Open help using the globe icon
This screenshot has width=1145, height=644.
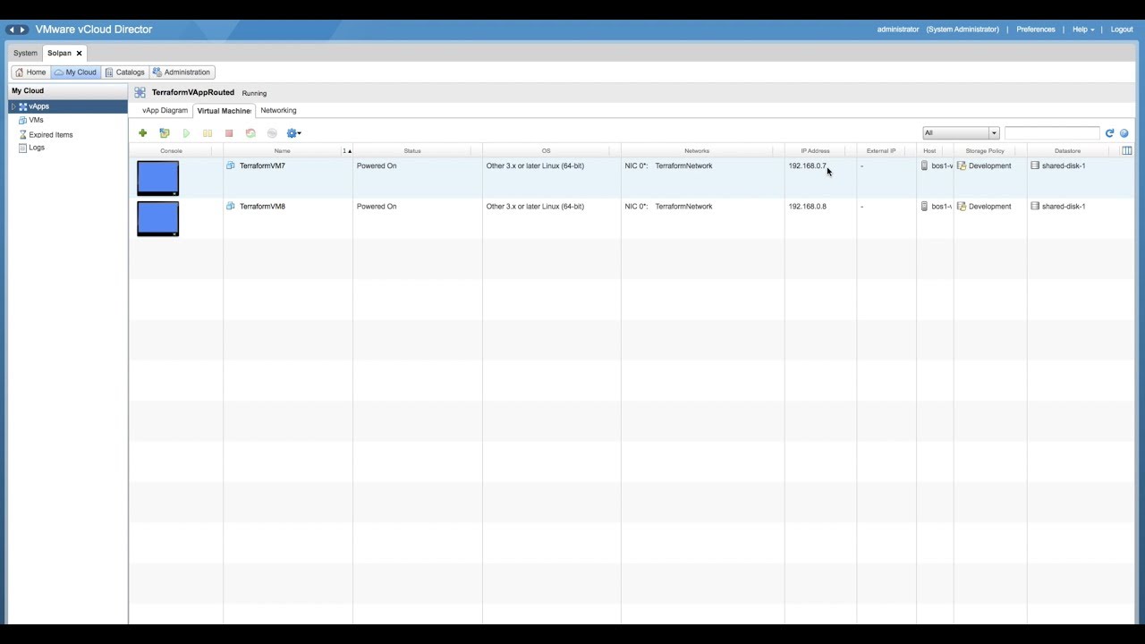1124,132
